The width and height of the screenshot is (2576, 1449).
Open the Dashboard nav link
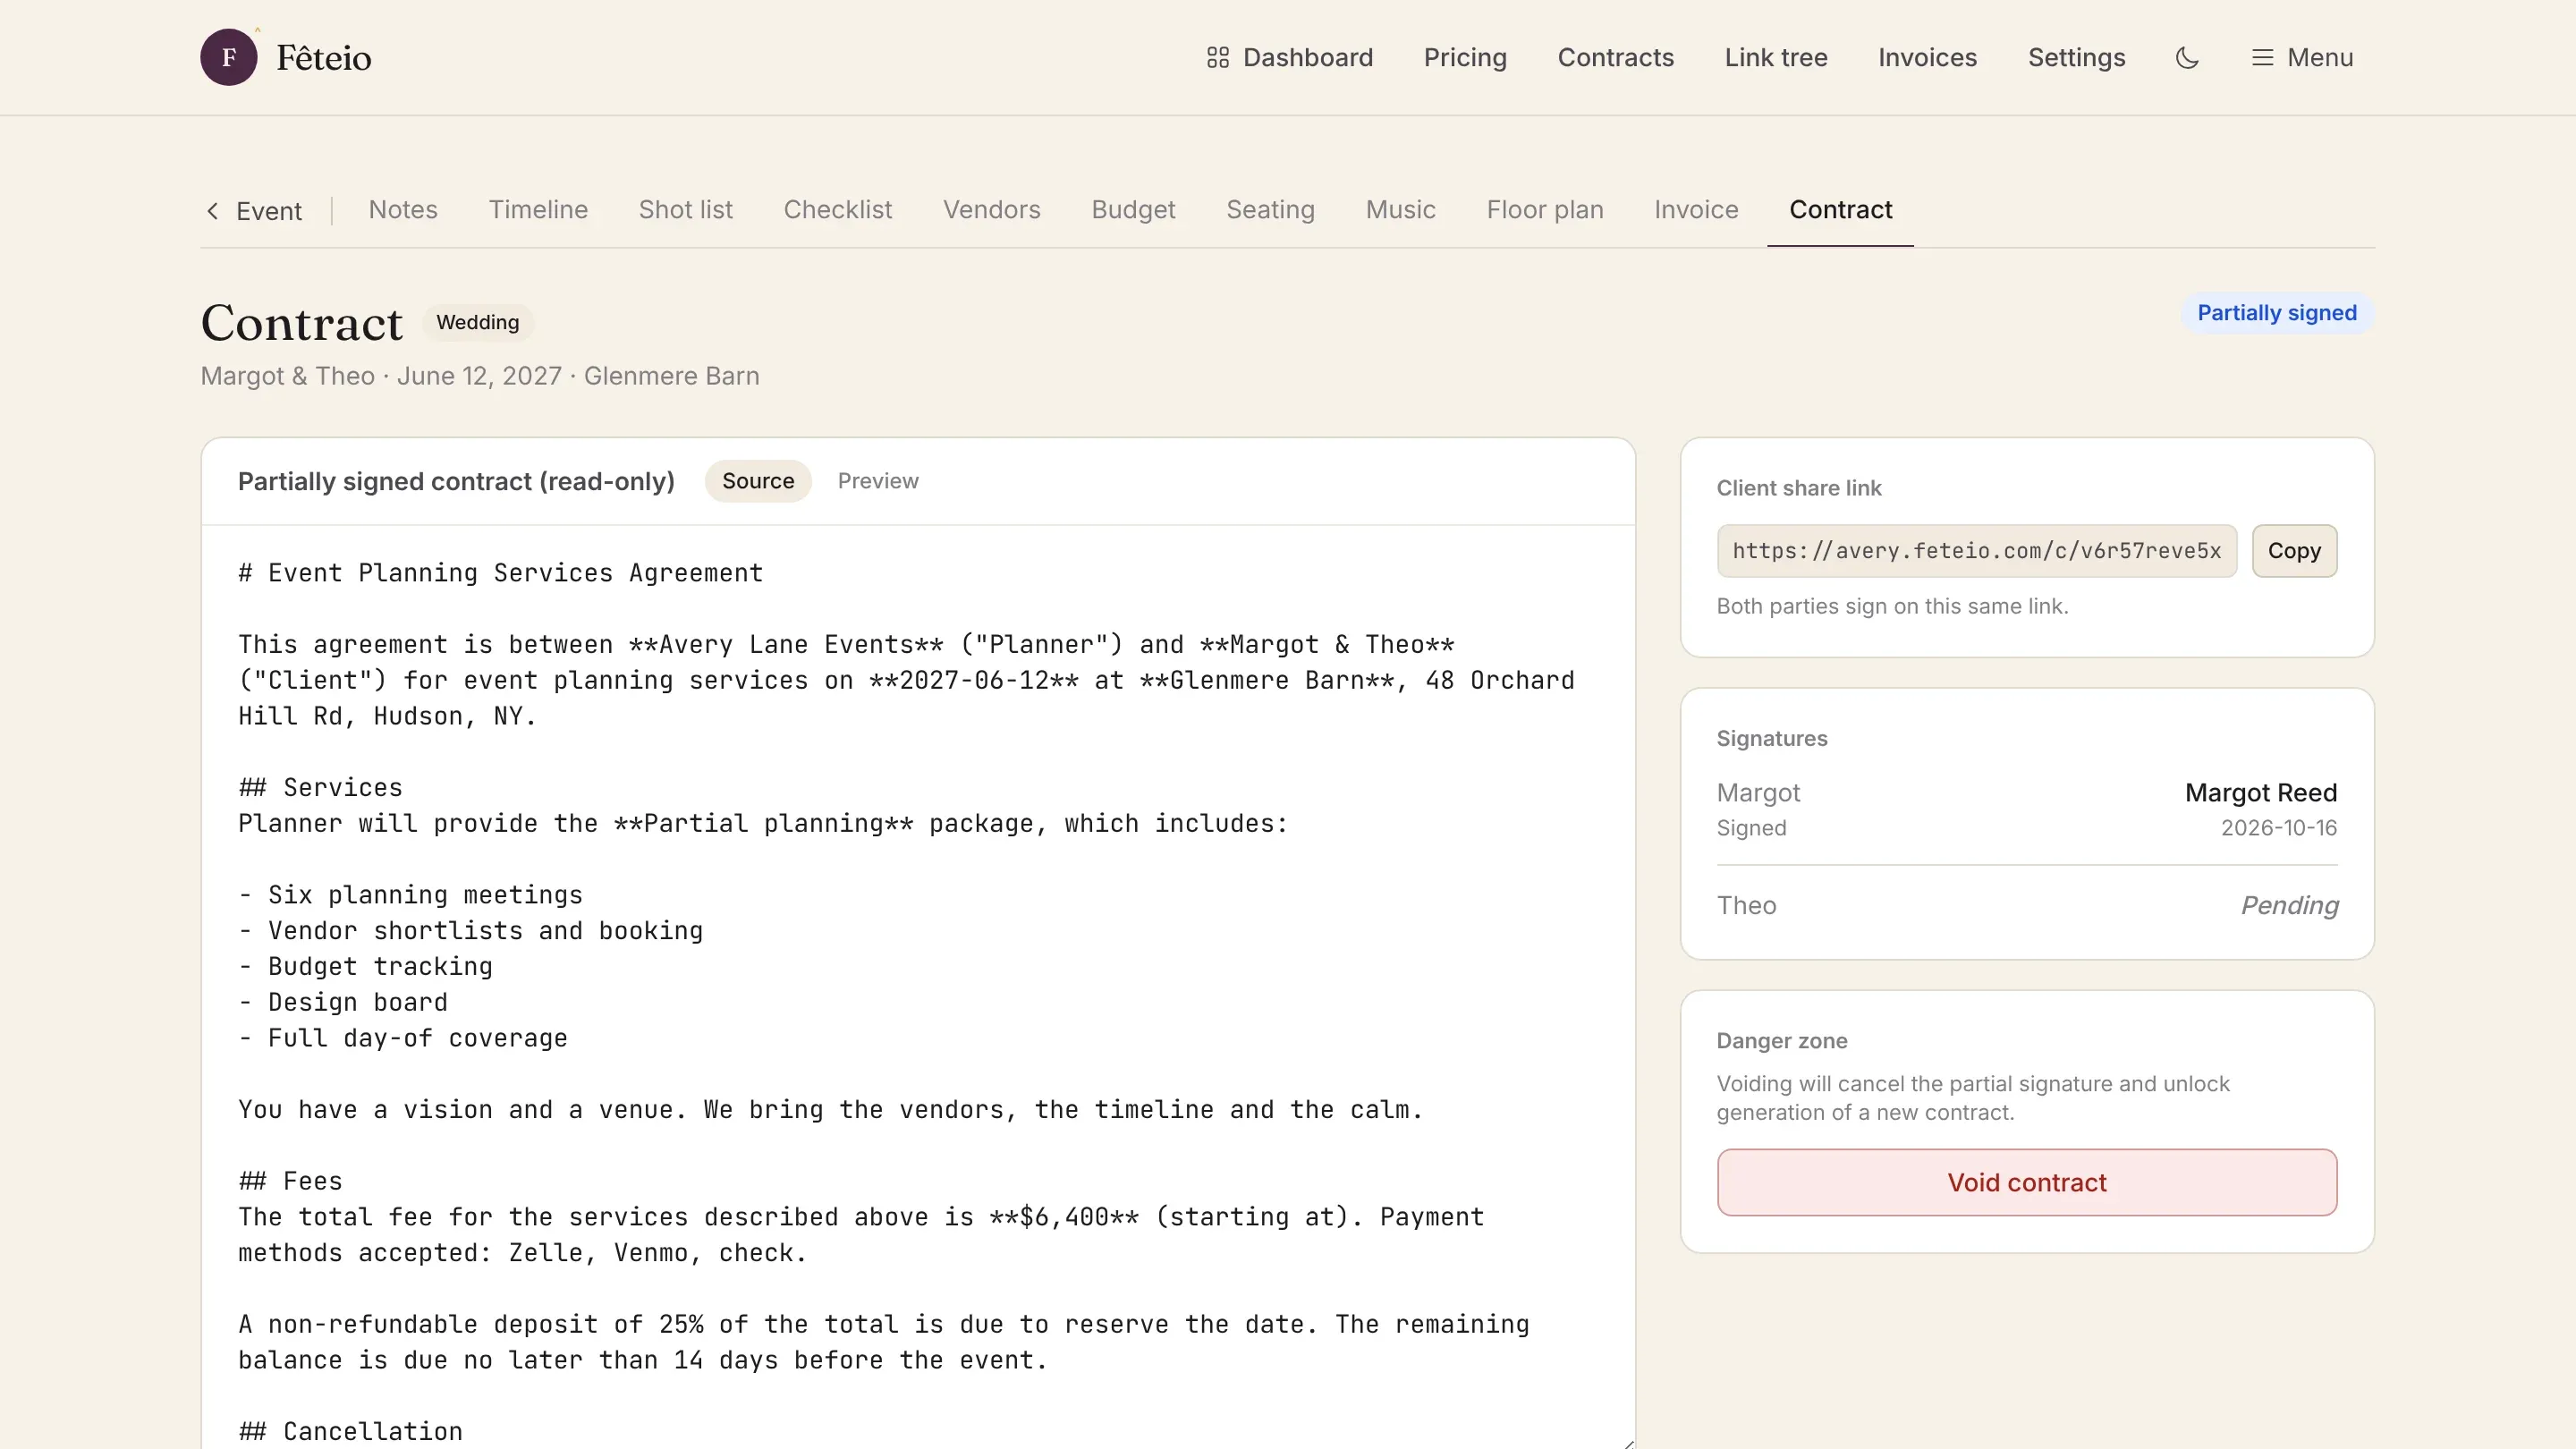[x=1289, y=57]
